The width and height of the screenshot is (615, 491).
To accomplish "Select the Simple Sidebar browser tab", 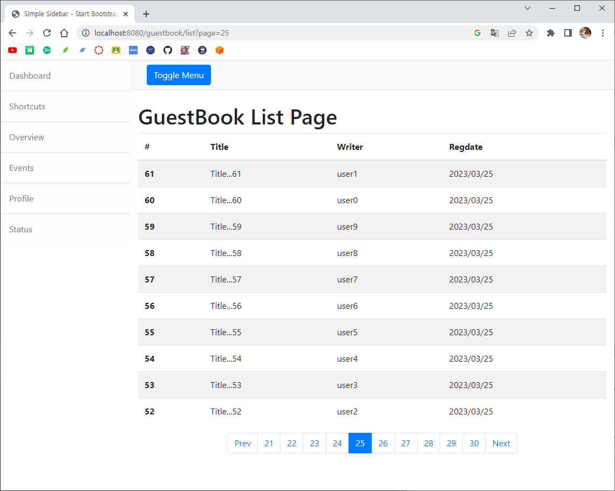I will click(x=70, y=14).
